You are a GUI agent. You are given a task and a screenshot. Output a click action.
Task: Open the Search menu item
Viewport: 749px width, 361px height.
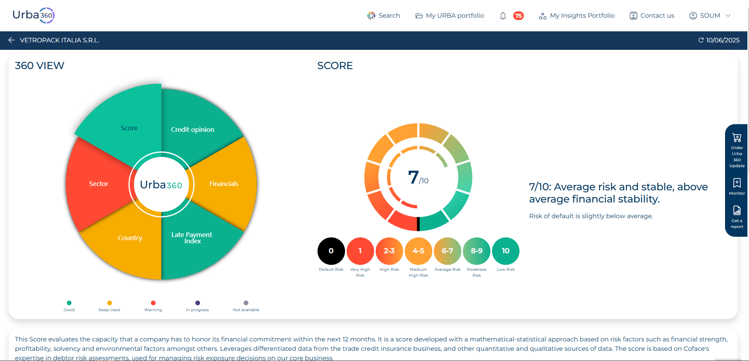point(384,16)
